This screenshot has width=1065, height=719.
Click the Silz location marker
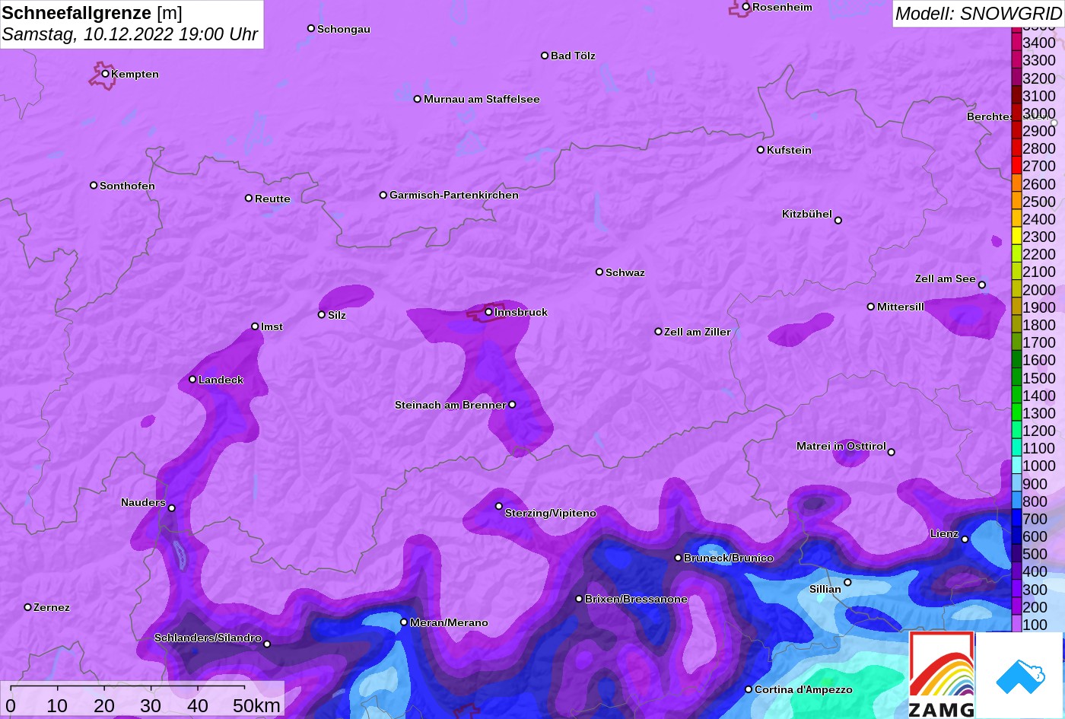click(x=321, y=314)
